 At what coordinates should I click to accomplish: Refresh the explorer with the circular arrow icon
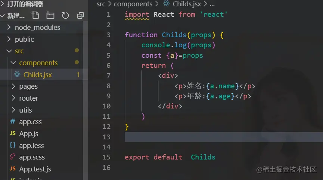(x=65, y=15)
